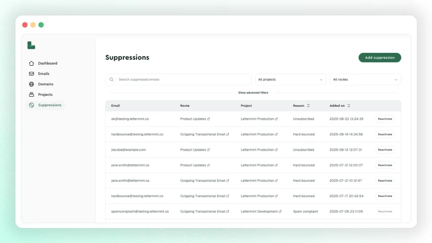Expand Show advanced filters

tap(253, 92)
